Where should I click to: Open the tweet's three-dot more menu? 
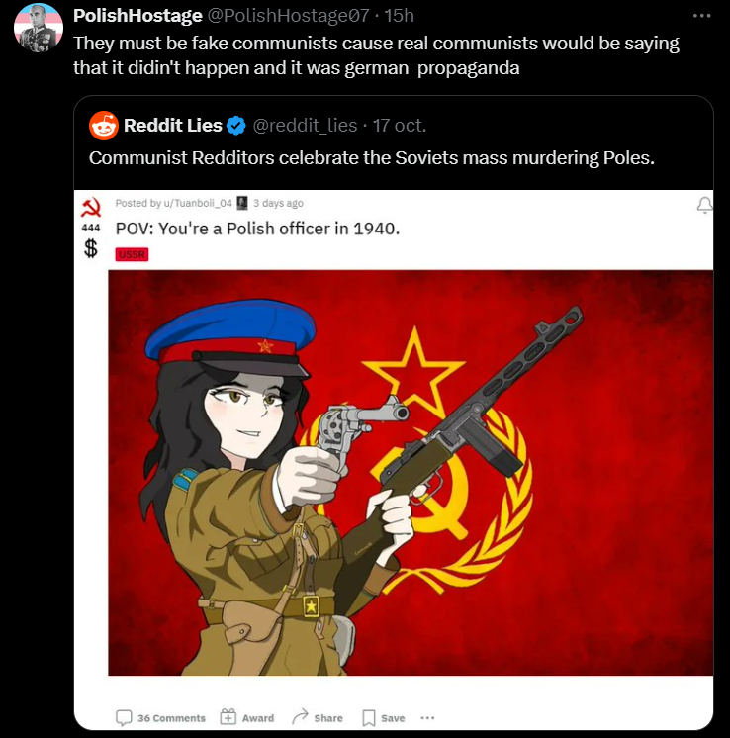click(701, 16)
